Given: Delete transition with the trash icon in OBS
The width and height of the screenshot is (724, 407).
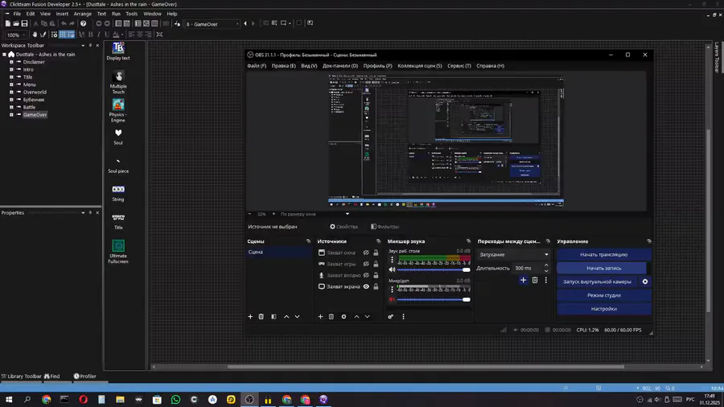Looking at the screenshot, I should pos(535,280).
